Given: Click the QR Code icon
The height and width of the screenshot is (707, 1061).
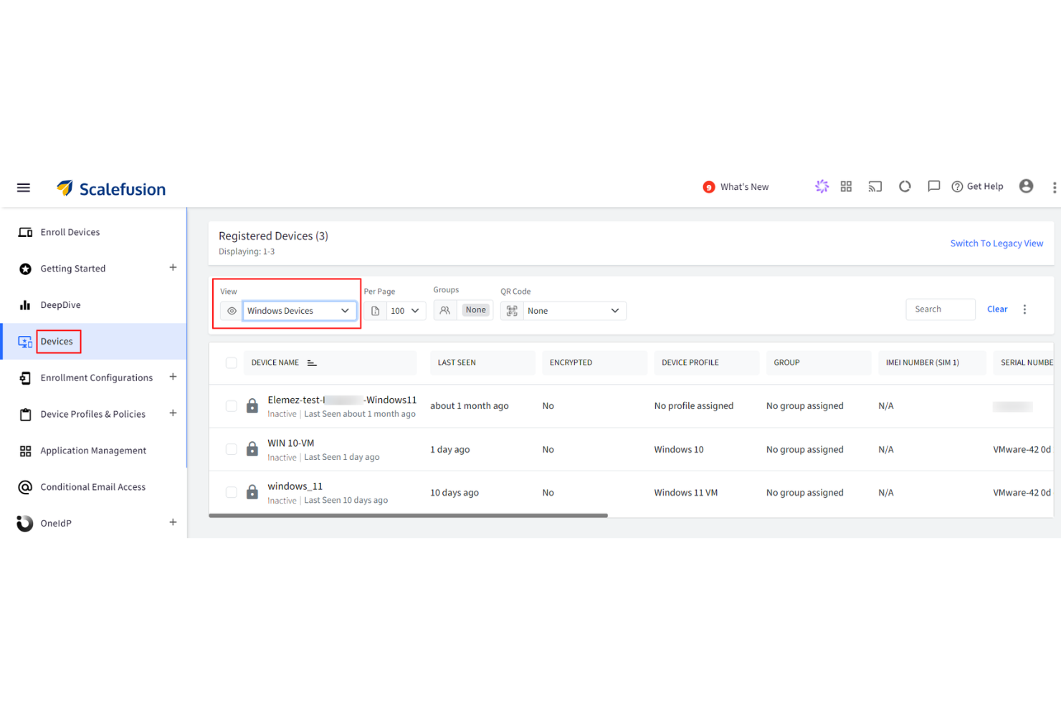Looking at the screenshot, I should 512,311.
